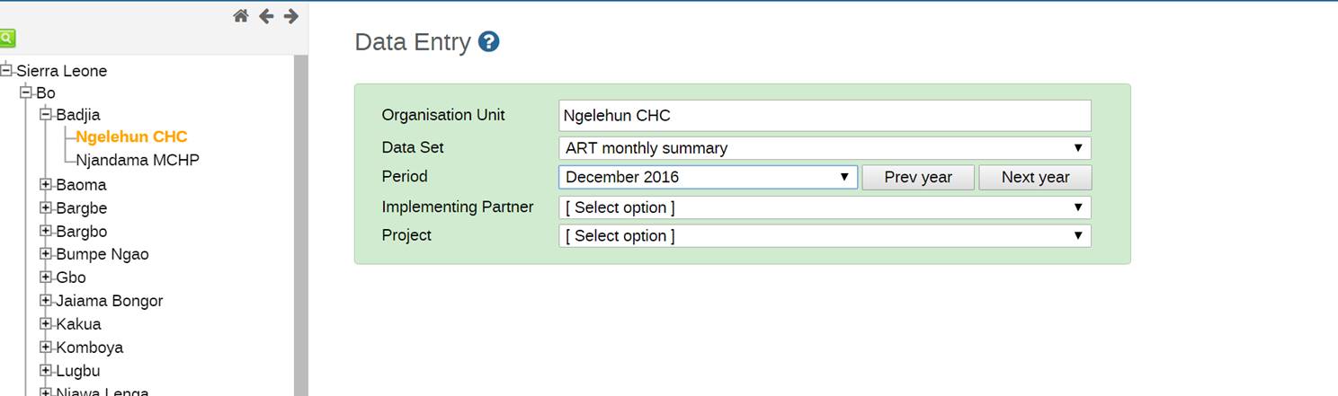Viewport: 1338px width, 396px height.
Task: Click the back arrow icon
Action: 266,16
